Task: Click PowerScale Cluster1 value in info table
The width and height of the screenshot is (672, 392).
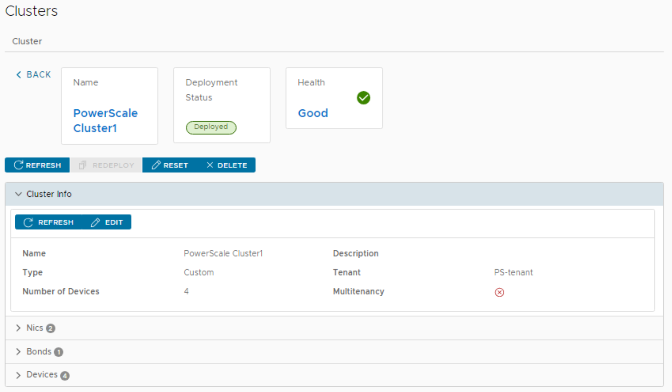Action: 223,254
